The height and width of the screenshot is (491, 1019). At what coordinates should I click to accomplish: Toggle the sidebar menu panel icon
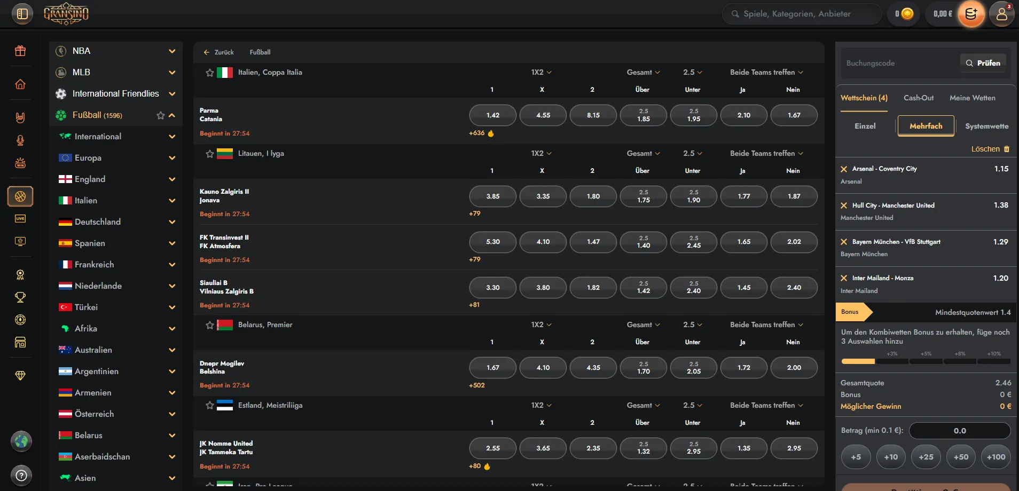pos(22,14)
